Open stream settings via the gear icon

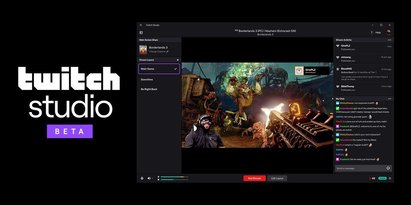pos(390,178)
